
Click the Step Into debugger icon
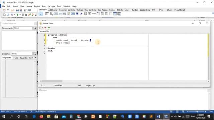[x=30, y=15]
